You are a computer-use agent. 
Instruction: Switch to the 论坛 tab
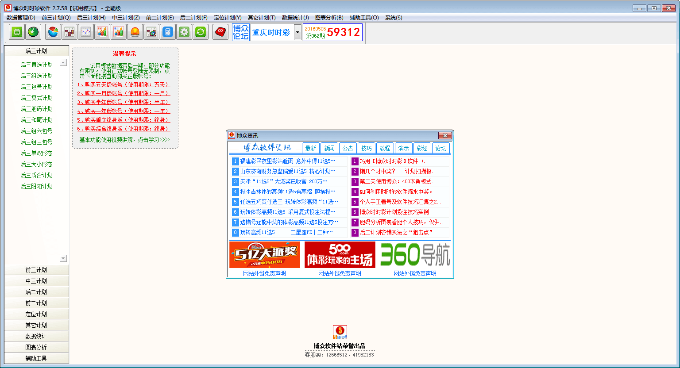[x=441, y=148]
